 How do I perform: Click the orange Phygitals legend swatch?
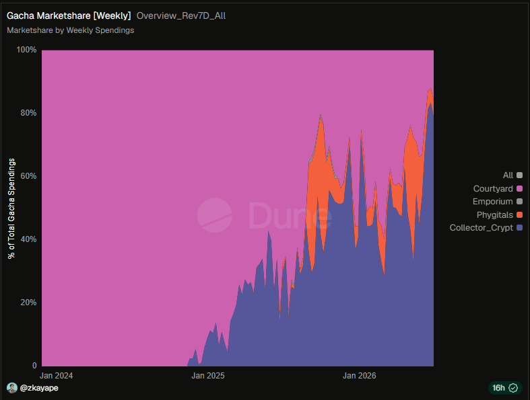click(519, 214)
